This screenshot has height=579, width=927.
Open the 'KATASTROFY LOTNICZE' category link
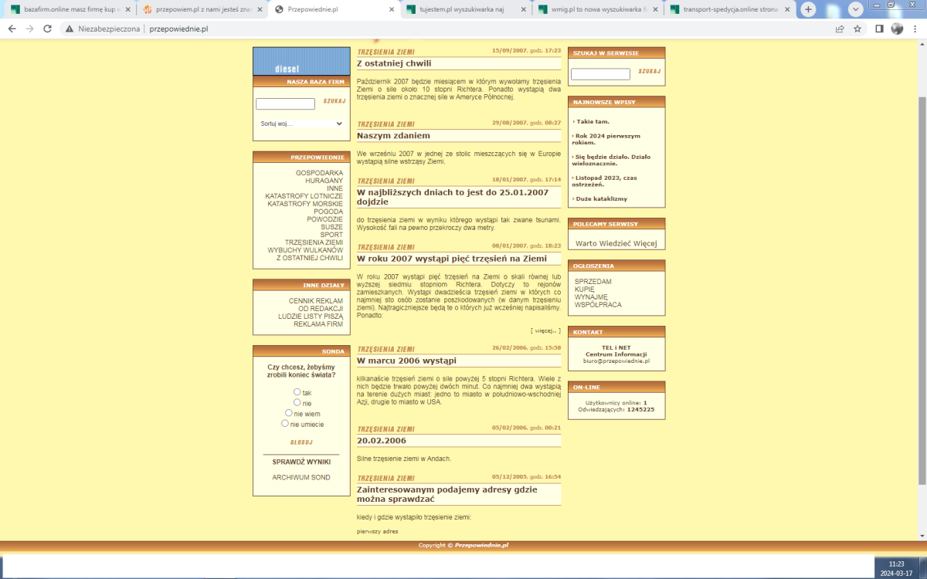pos(304,196)
